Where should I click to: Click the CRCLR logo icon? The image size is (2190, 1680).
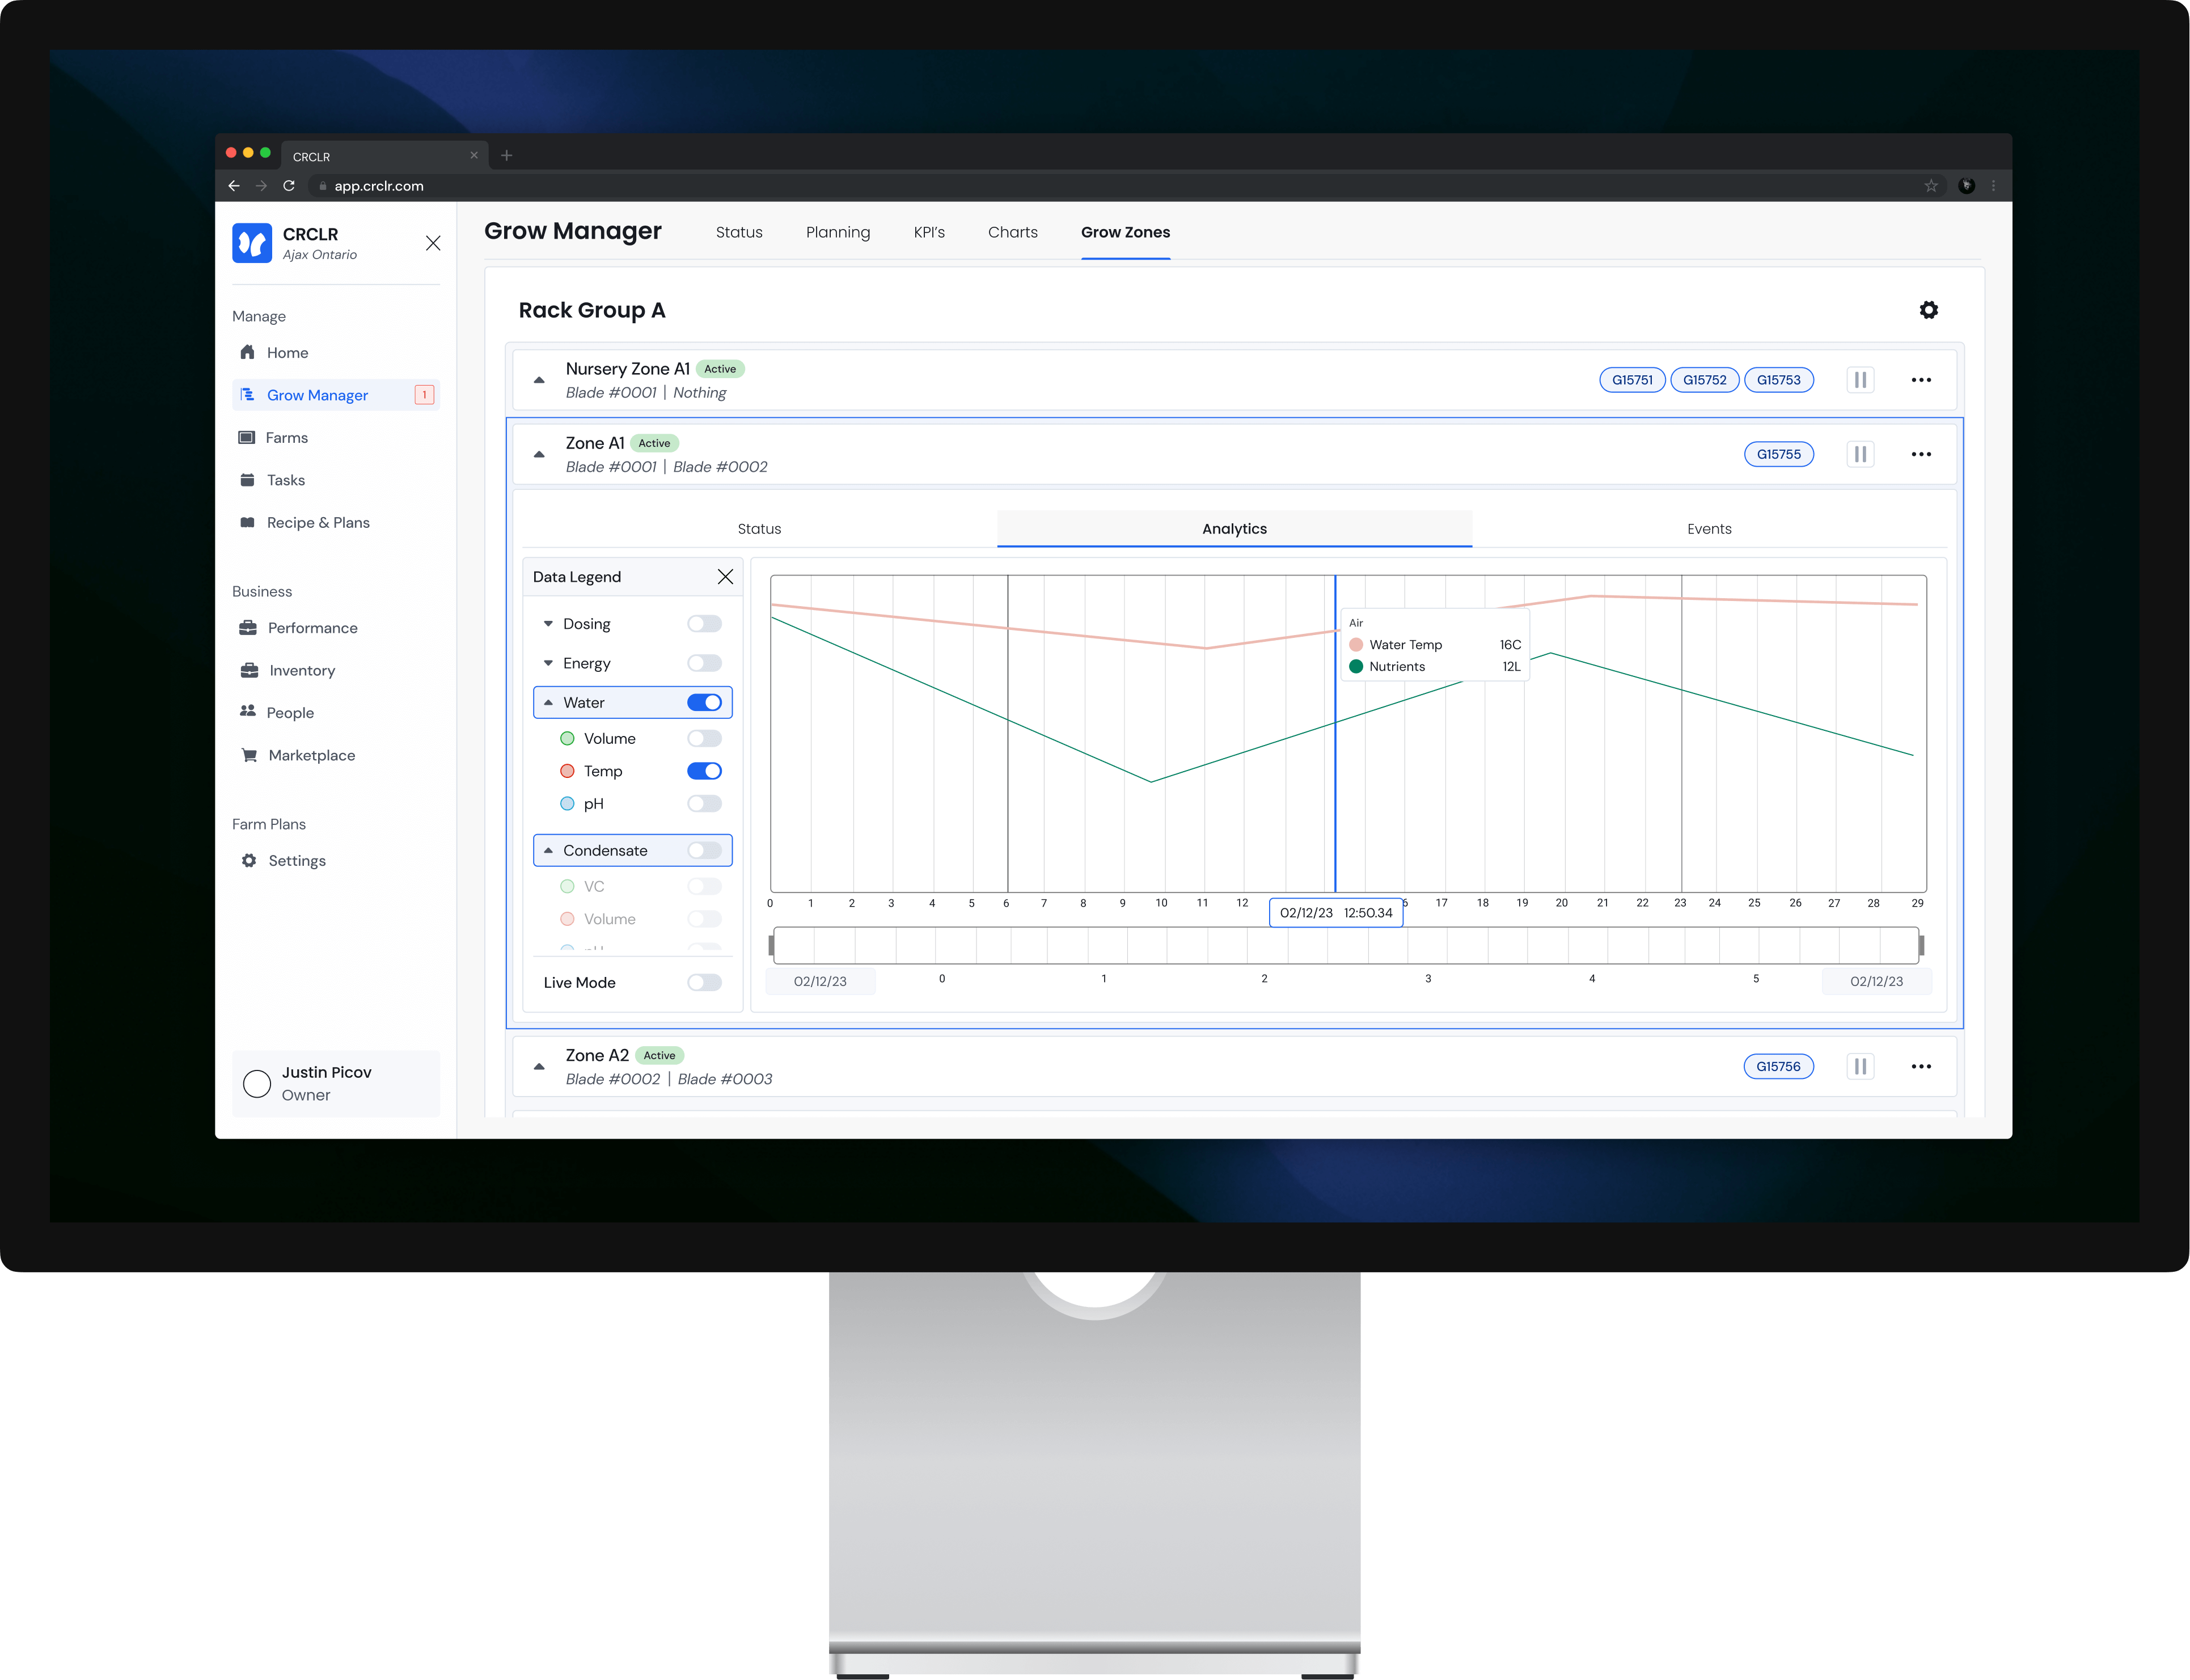pyautogui.click(x=252, y=243)
